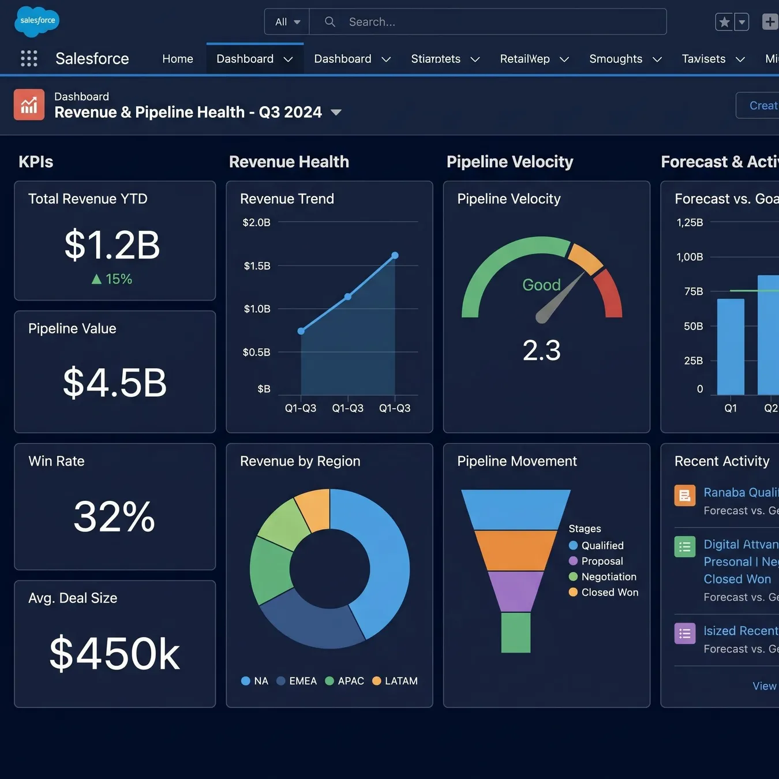Screen dimensions: 779x779
Task: Click the Good gauge label
Action: click(541, 285)
